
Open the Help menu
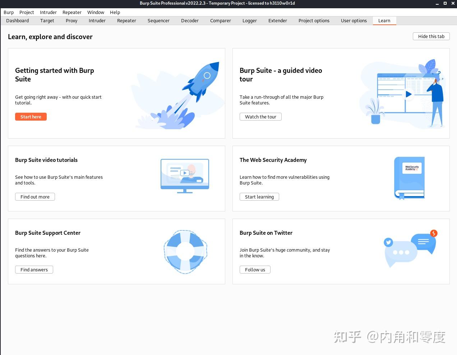point(115,12)
